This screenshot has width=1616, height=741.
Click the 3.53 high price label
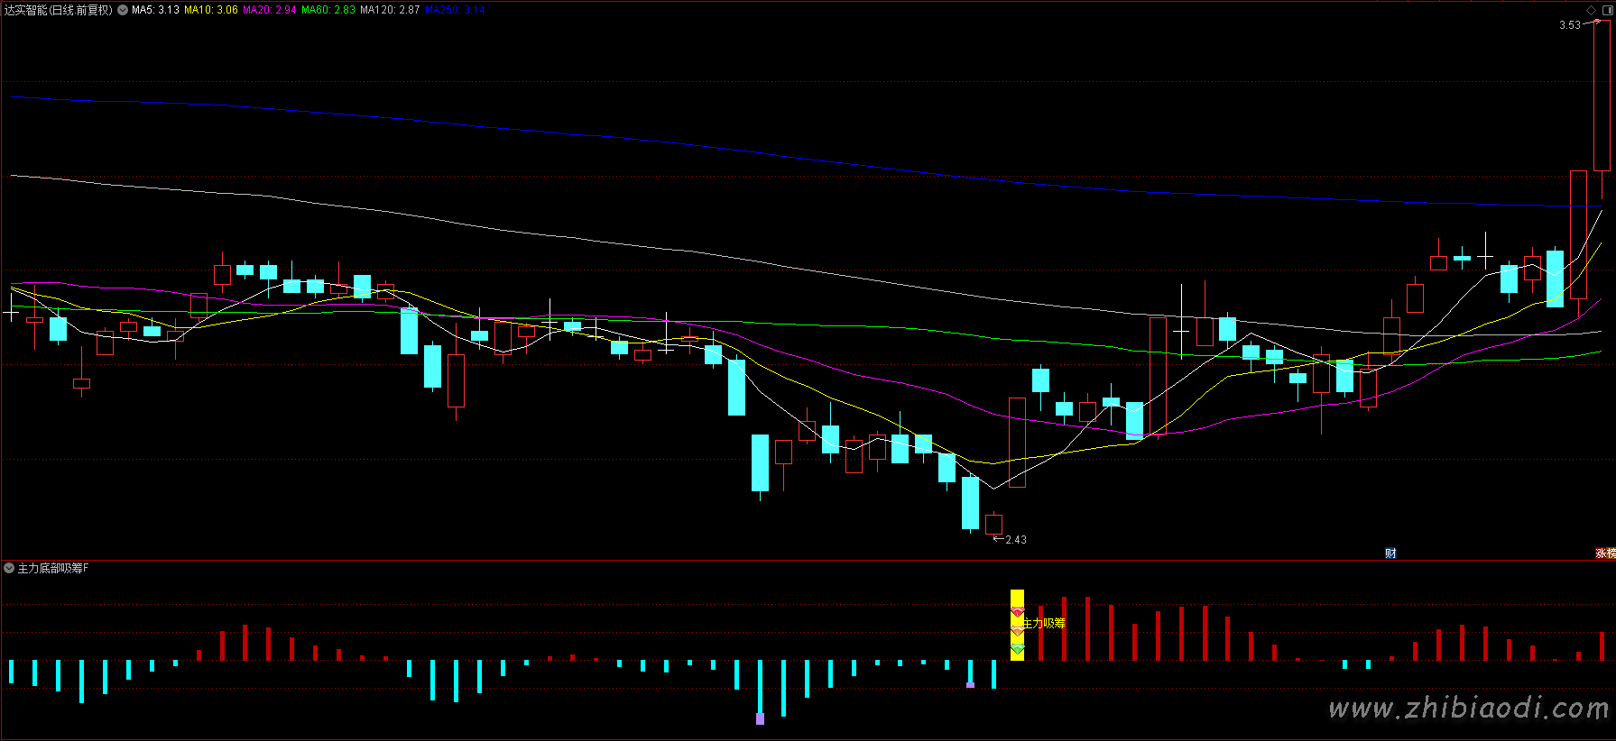(x=1570, y=25)
